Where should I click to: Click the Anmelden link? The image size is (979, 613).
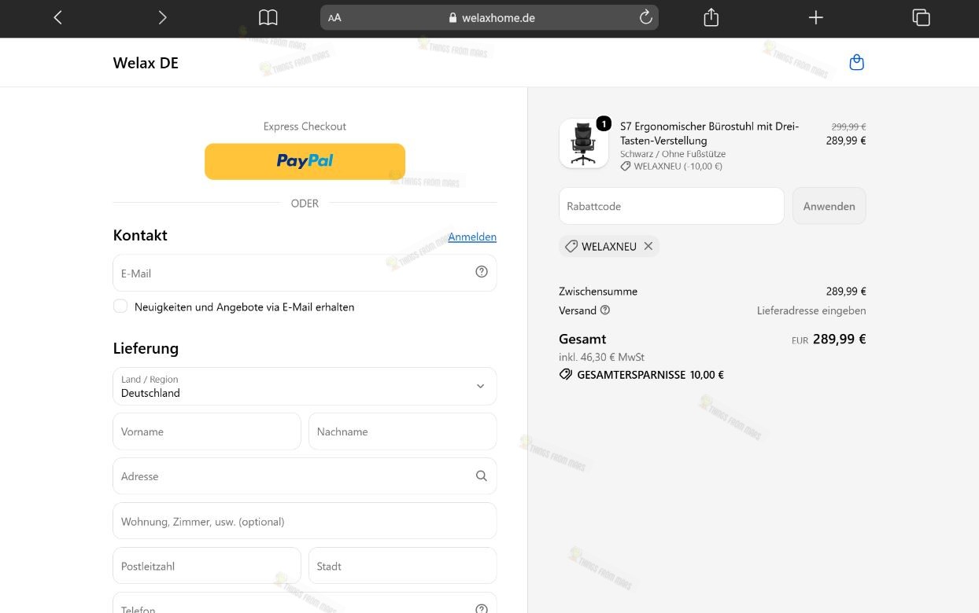coord(472,237)
